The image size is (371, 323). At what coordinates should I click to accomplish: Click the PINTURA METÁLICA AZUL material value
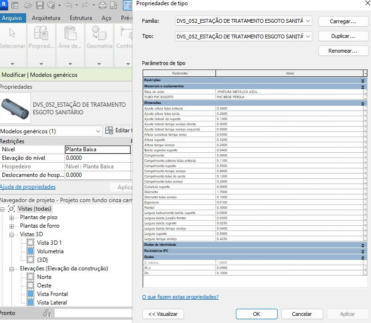(289, 92)
